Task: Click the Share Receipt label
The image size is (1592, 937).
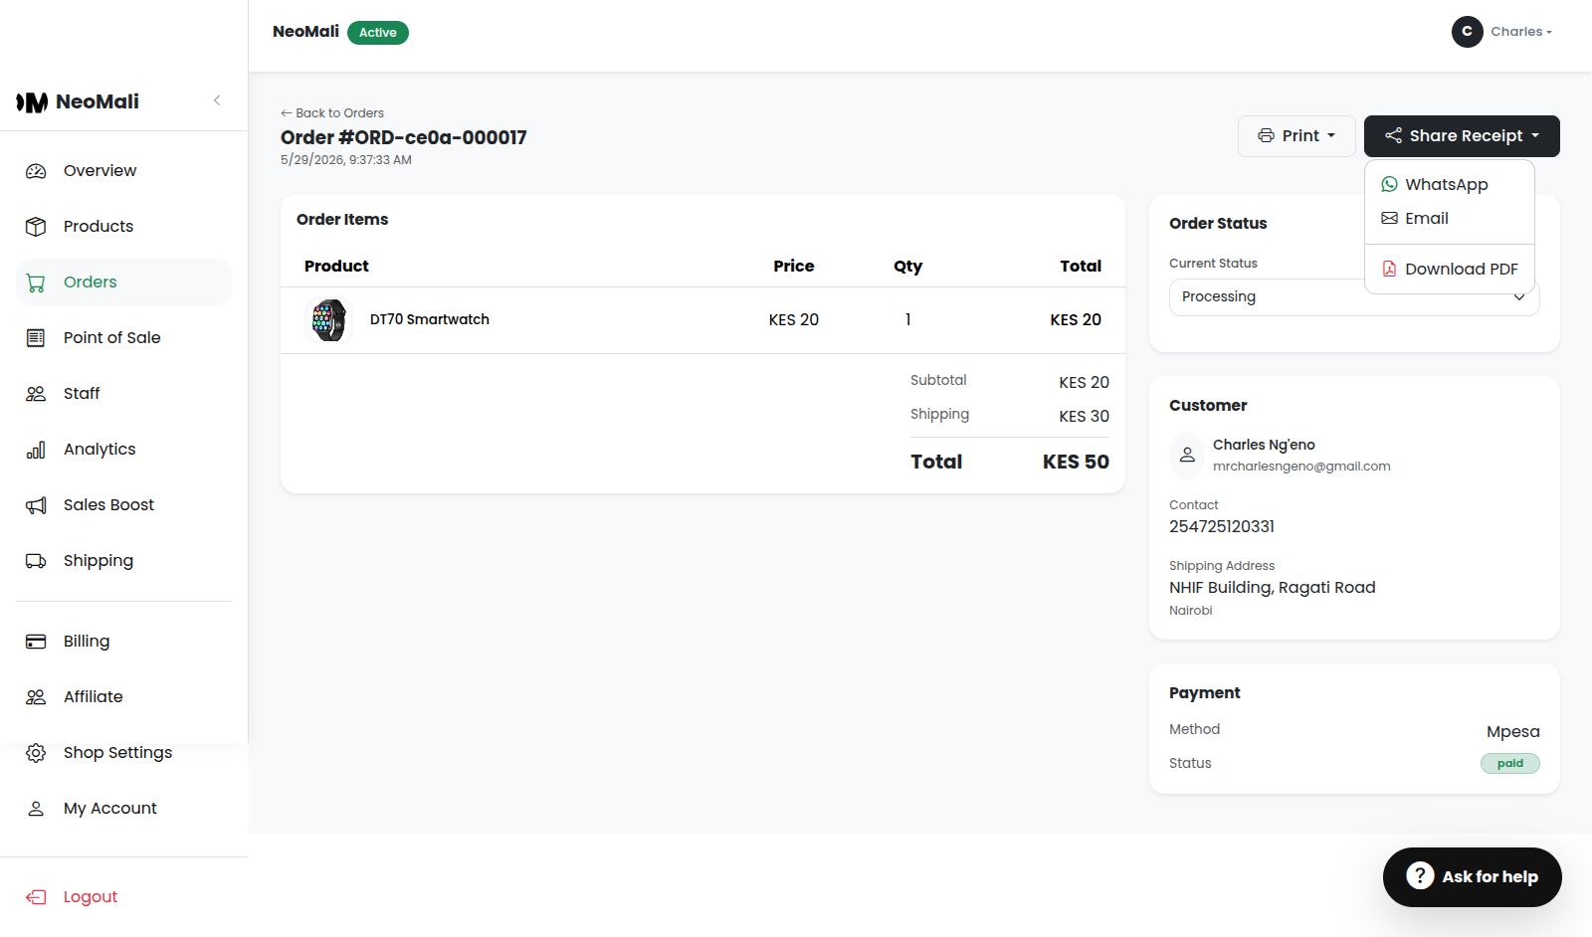Action: pyautogui.click(x=1466, y=136)
